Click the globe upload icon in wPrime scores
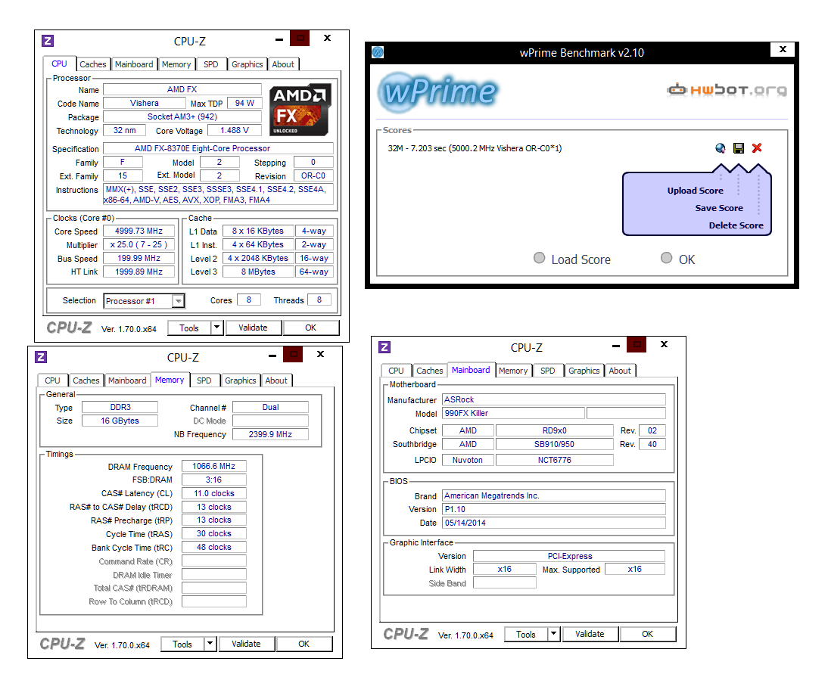The height and width of the screenshot is (677, 828). pyautogui.click(x=721, y=148)
